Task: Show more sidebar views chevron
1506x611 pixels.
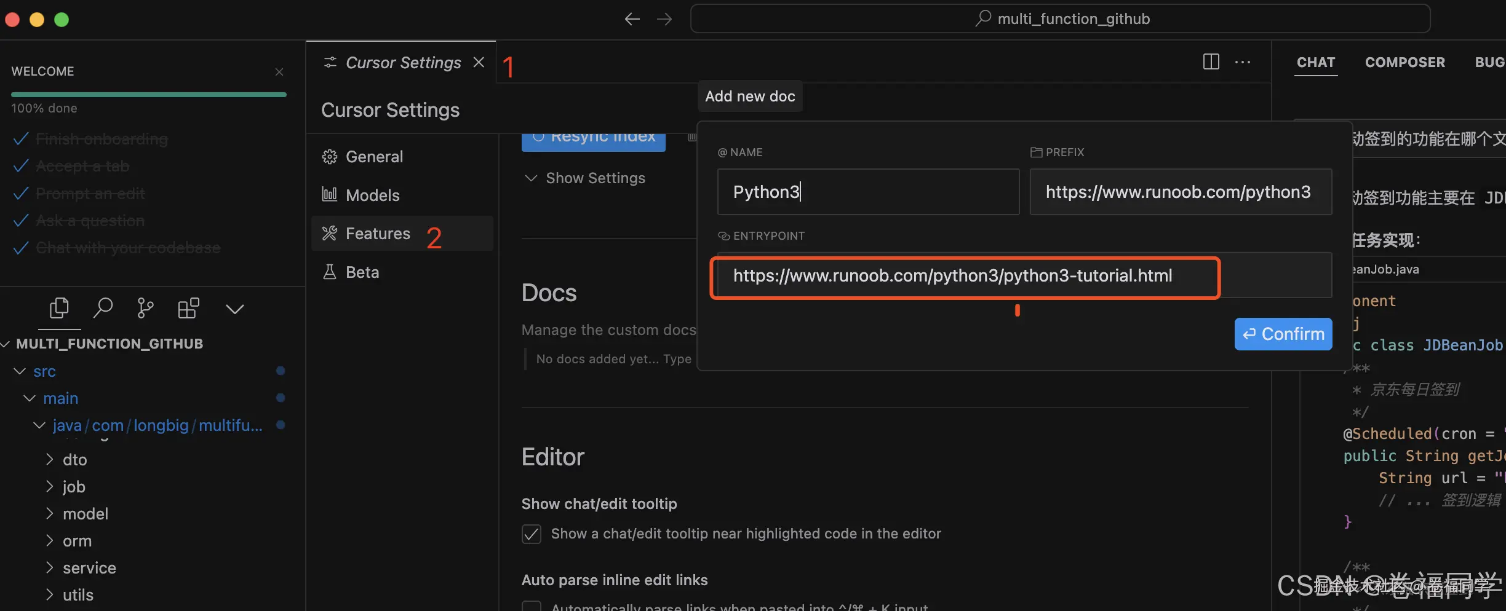Action: [x=234, y=309]
